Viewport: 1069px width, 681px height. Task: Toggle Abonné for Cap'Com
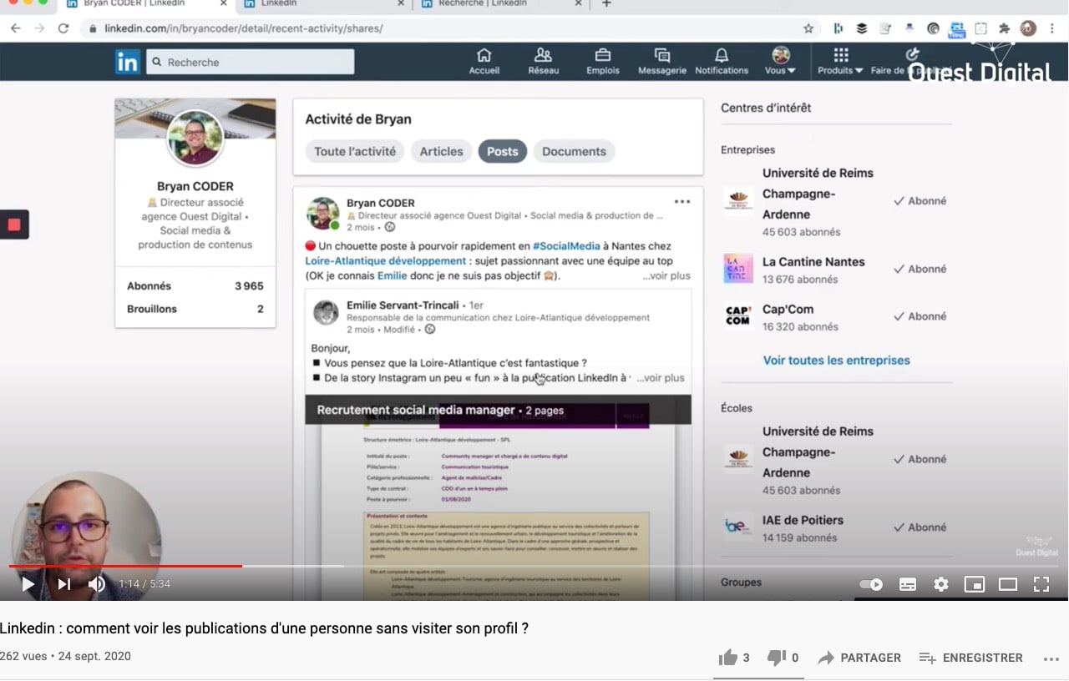(x=920, y=316)
